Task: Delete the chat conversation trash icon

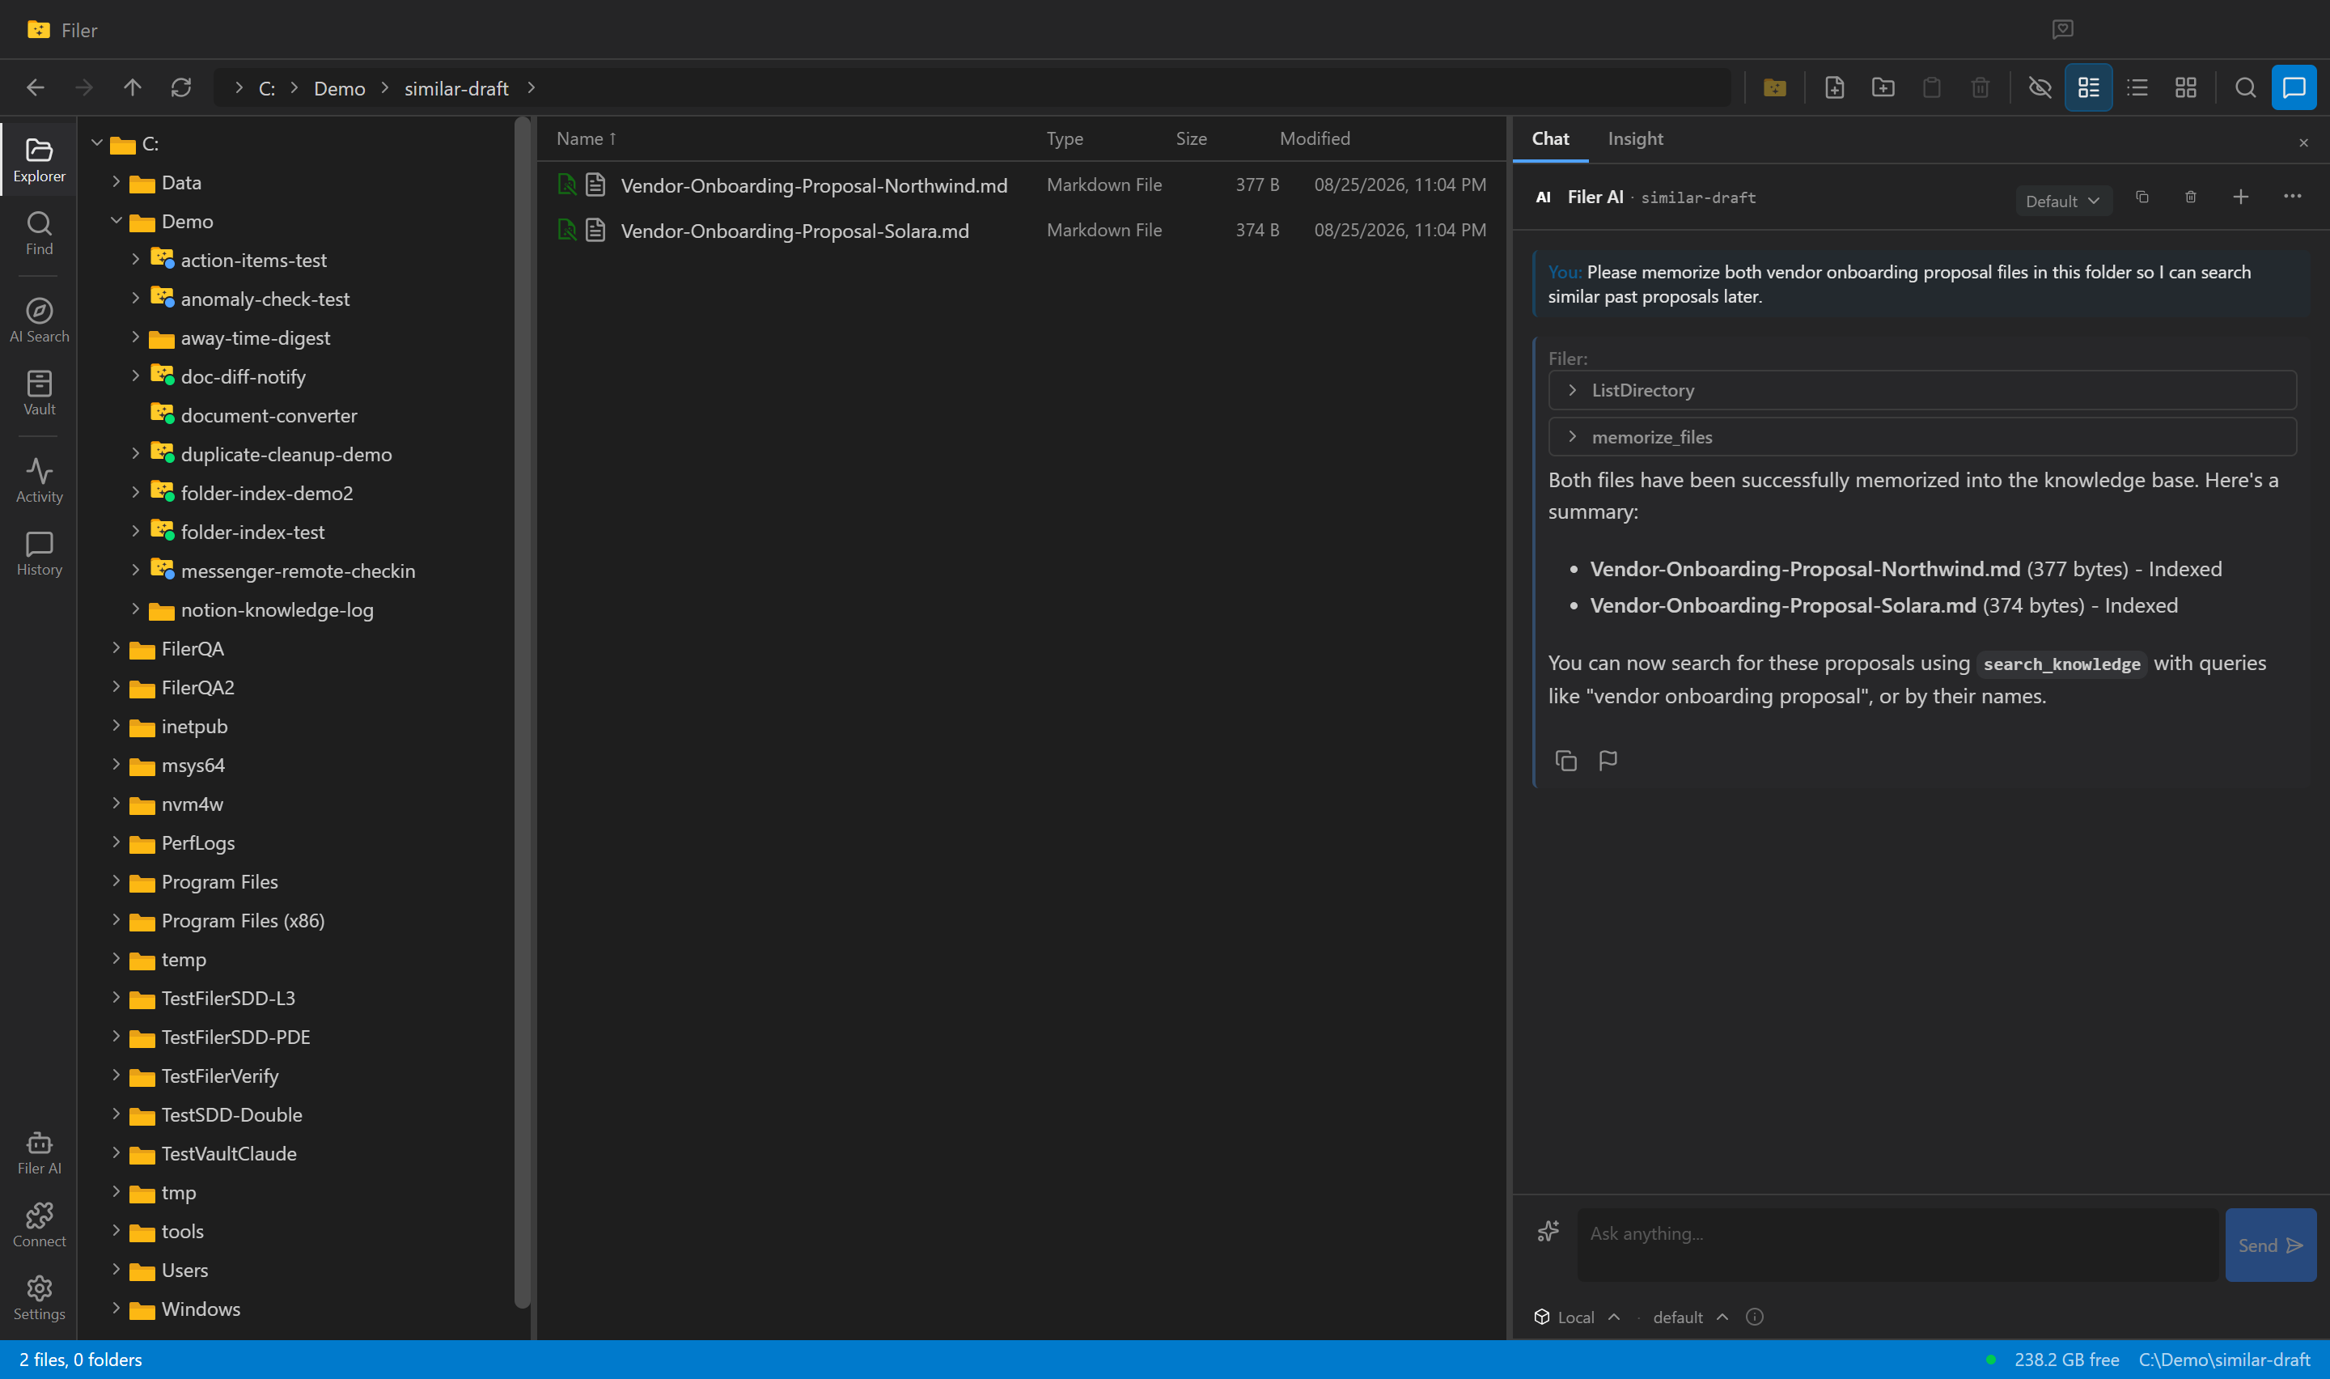Action: (2191, 197)
